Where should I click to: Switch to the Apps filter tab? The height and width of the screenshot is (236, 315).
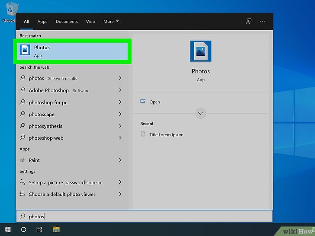tap(42, 21)
